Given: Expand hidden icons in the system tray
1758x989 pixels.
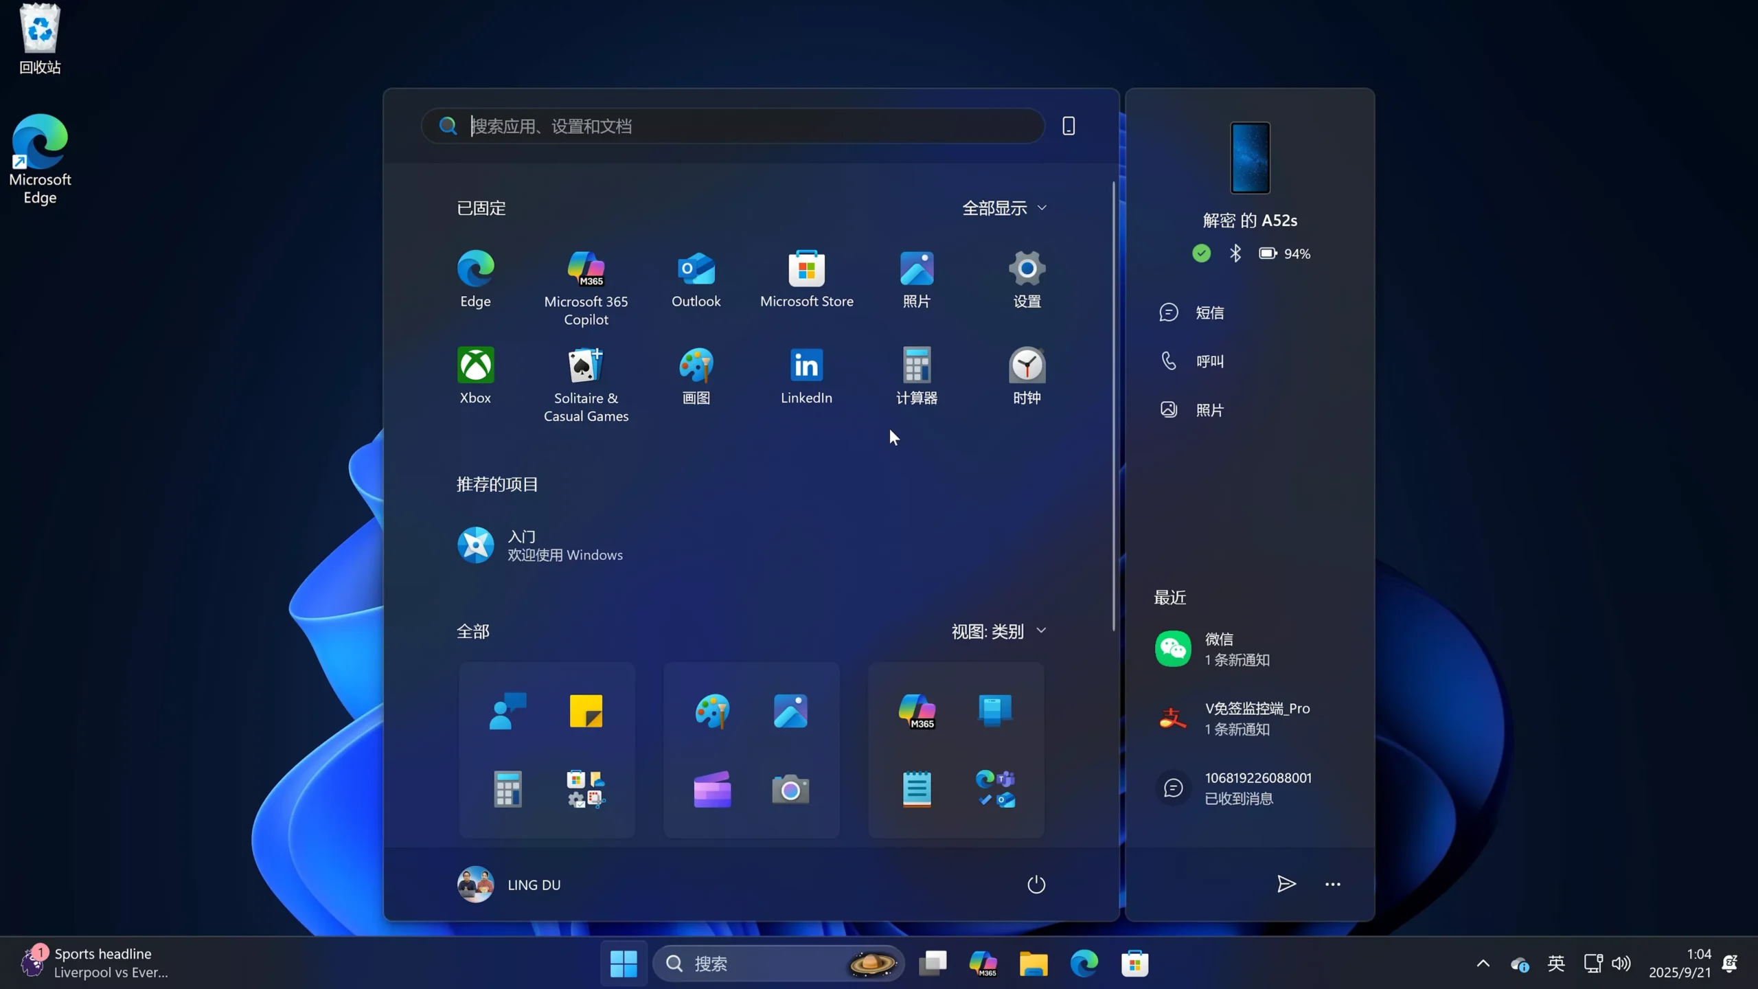Looking at the screenshot, I should 1482,963.
